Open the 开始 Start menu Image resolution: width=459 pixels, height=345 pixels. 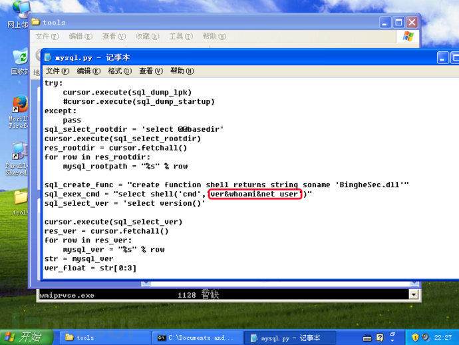27,337
